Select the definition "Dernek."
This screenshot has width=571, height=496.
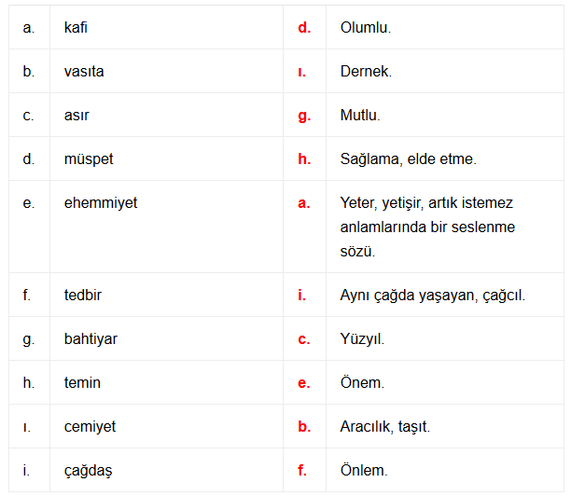(366, 72)
